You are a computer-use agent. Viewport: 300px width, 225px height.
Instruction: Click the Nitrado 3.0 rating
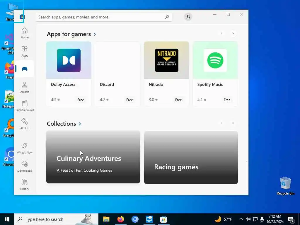click(153, 100)
